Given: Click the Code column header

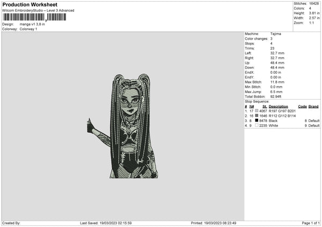Looking at the screenshot, I should pyautogui.click(x=302, y=107).
